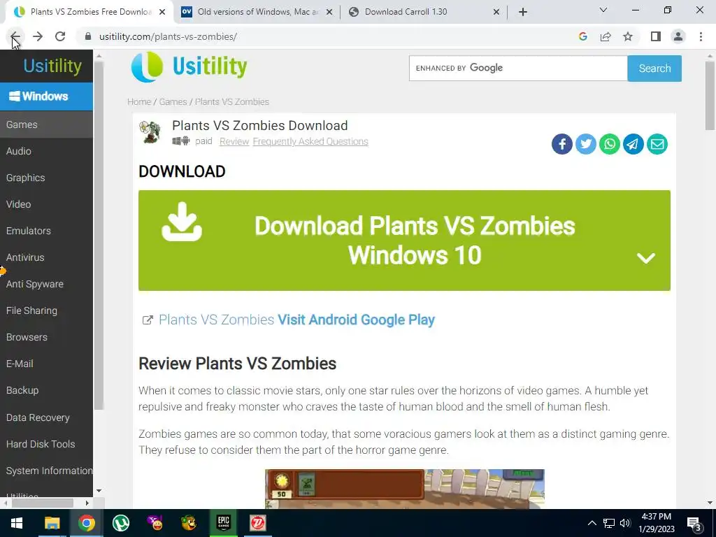Click the volume speaker tray icon
This screenshot has height=537, width=716.
click(x=624, y=523)
